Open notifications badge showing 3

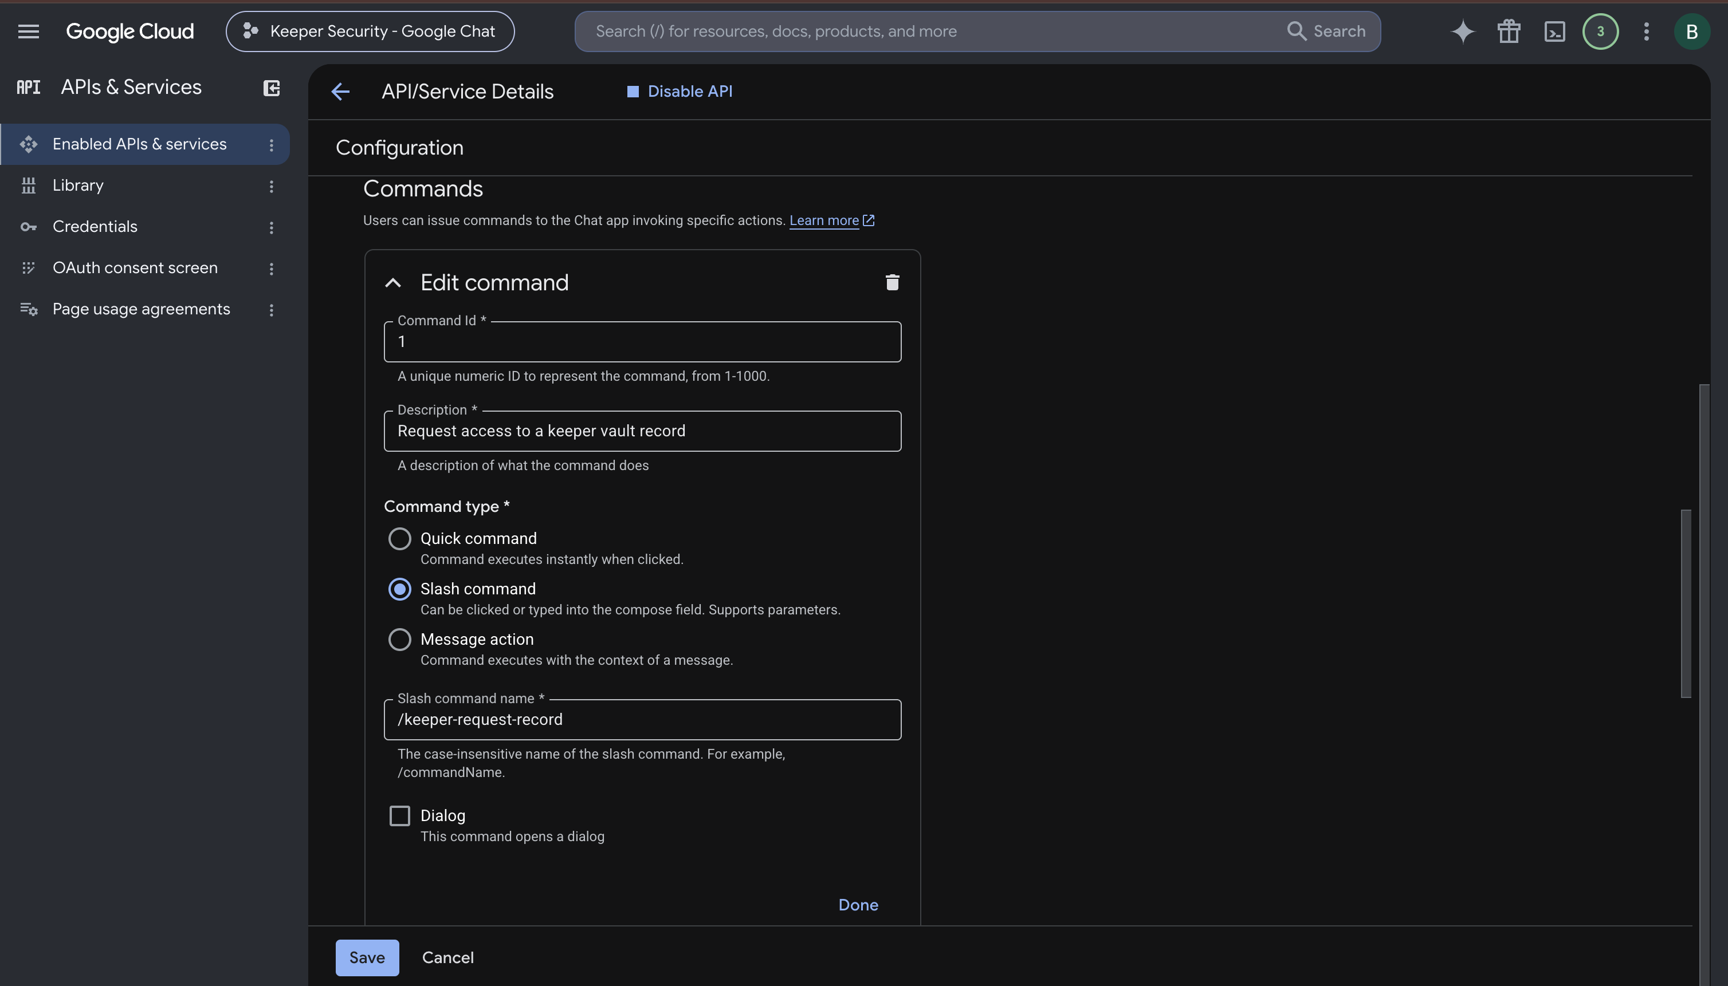point(1601,31)
